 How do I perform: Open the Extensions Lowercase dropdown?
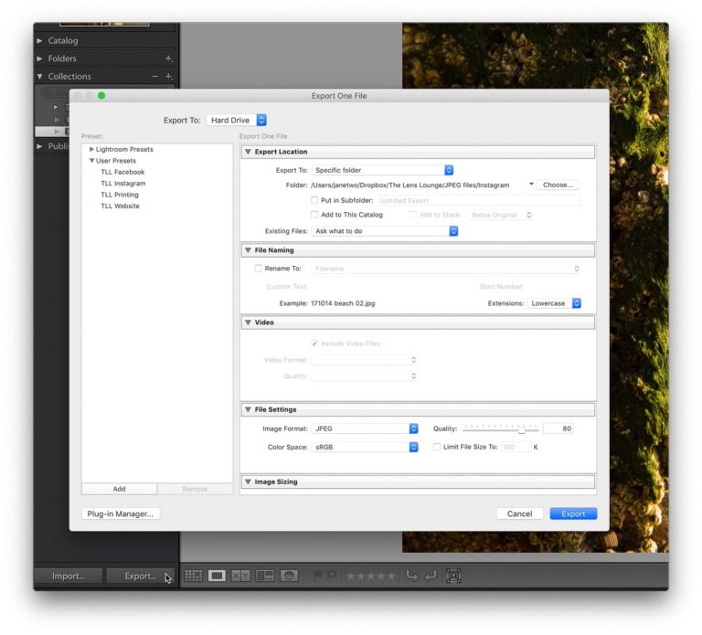coord(554,303)
